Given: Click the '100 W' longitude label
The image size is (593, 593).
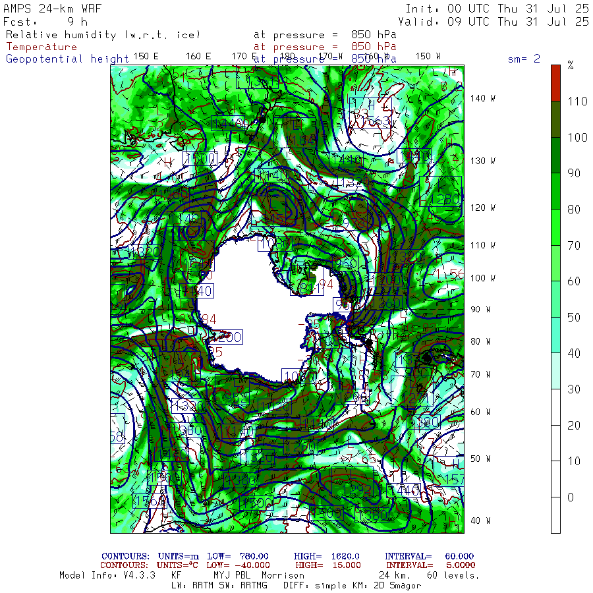Looking at the screenshot, I should [483, 278].
